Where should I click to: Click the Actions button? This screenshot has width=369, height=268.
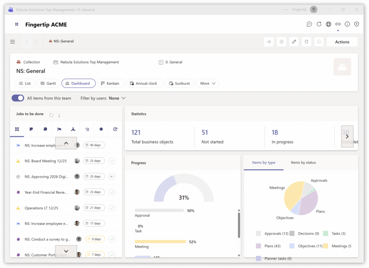[x=342, y=42]
